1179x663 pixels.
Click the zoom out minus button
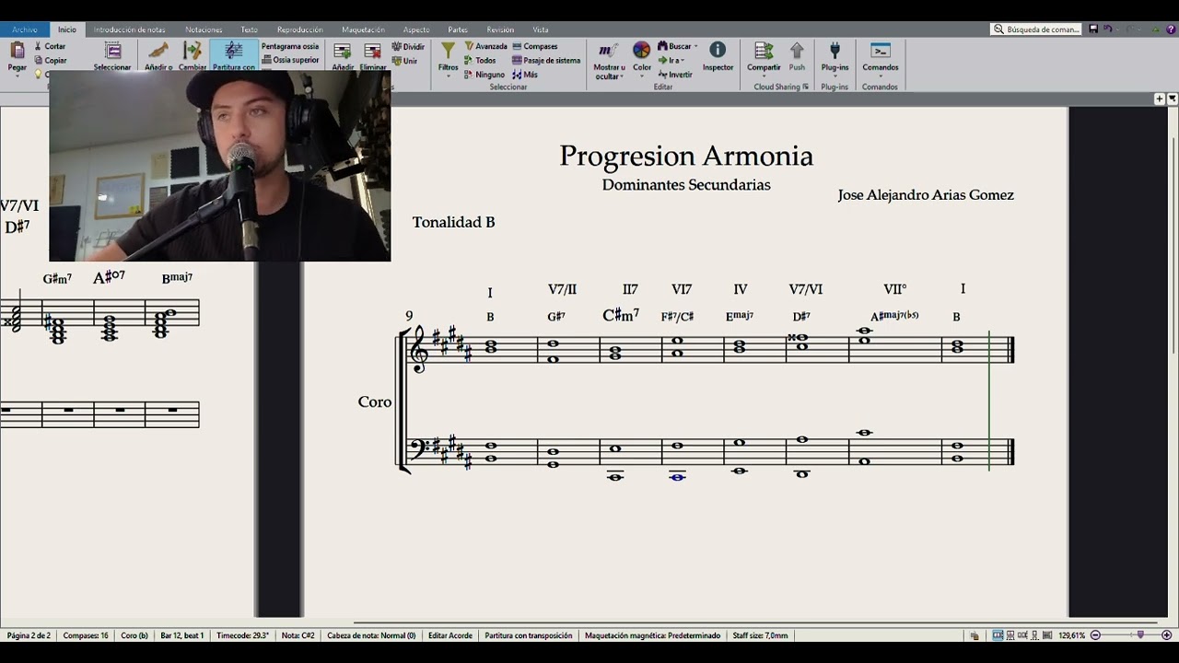(x=1095, y=635)
